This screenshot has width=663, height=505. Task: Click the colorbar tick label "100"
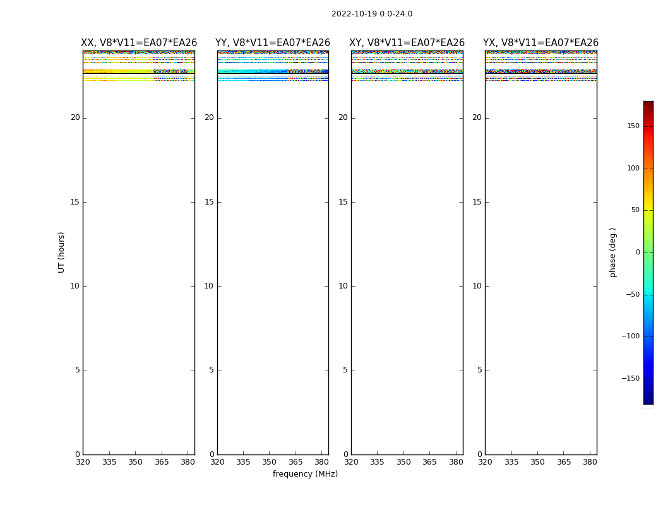(633, 168)
